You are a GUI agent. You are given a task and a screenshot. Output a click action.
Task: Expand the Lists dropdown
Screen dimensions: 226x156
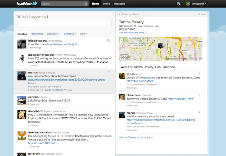[x=84, y=33]
